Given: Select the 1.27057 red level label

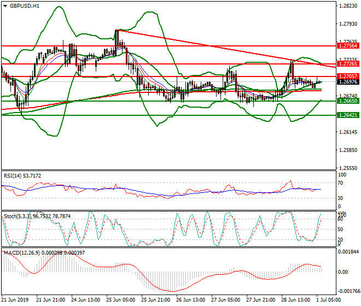Looking at the screenshot, I should tap(348, 76).
